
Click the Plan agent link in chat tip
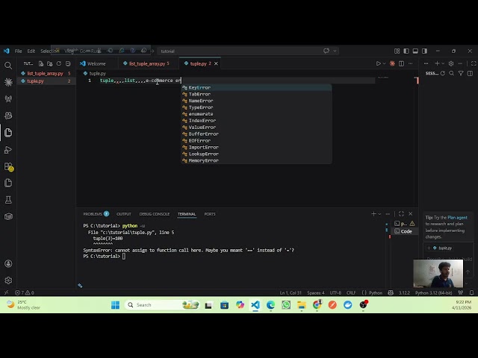457,217
